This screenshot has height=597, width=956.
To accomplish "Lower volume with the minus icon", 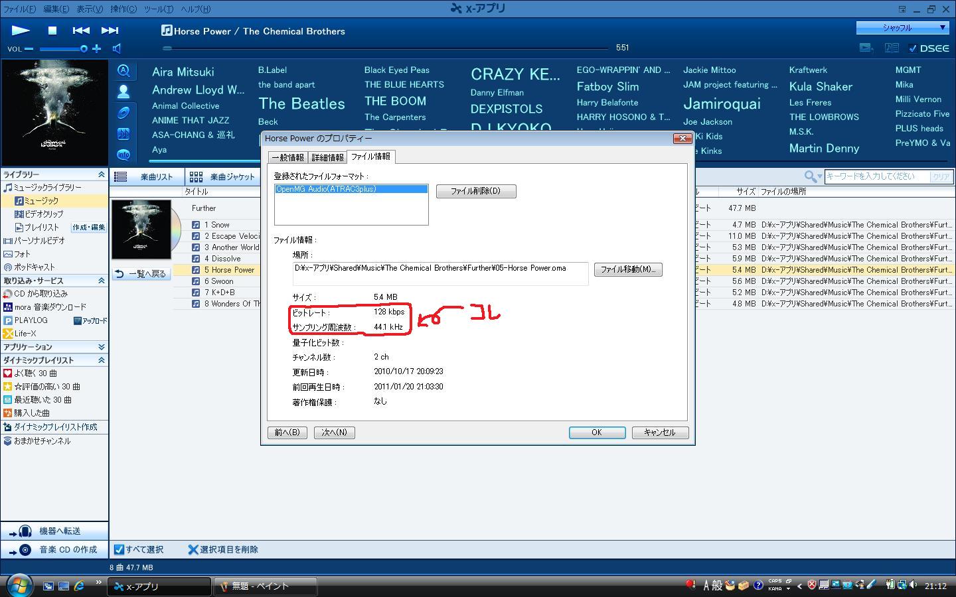I will coord(29,48).
